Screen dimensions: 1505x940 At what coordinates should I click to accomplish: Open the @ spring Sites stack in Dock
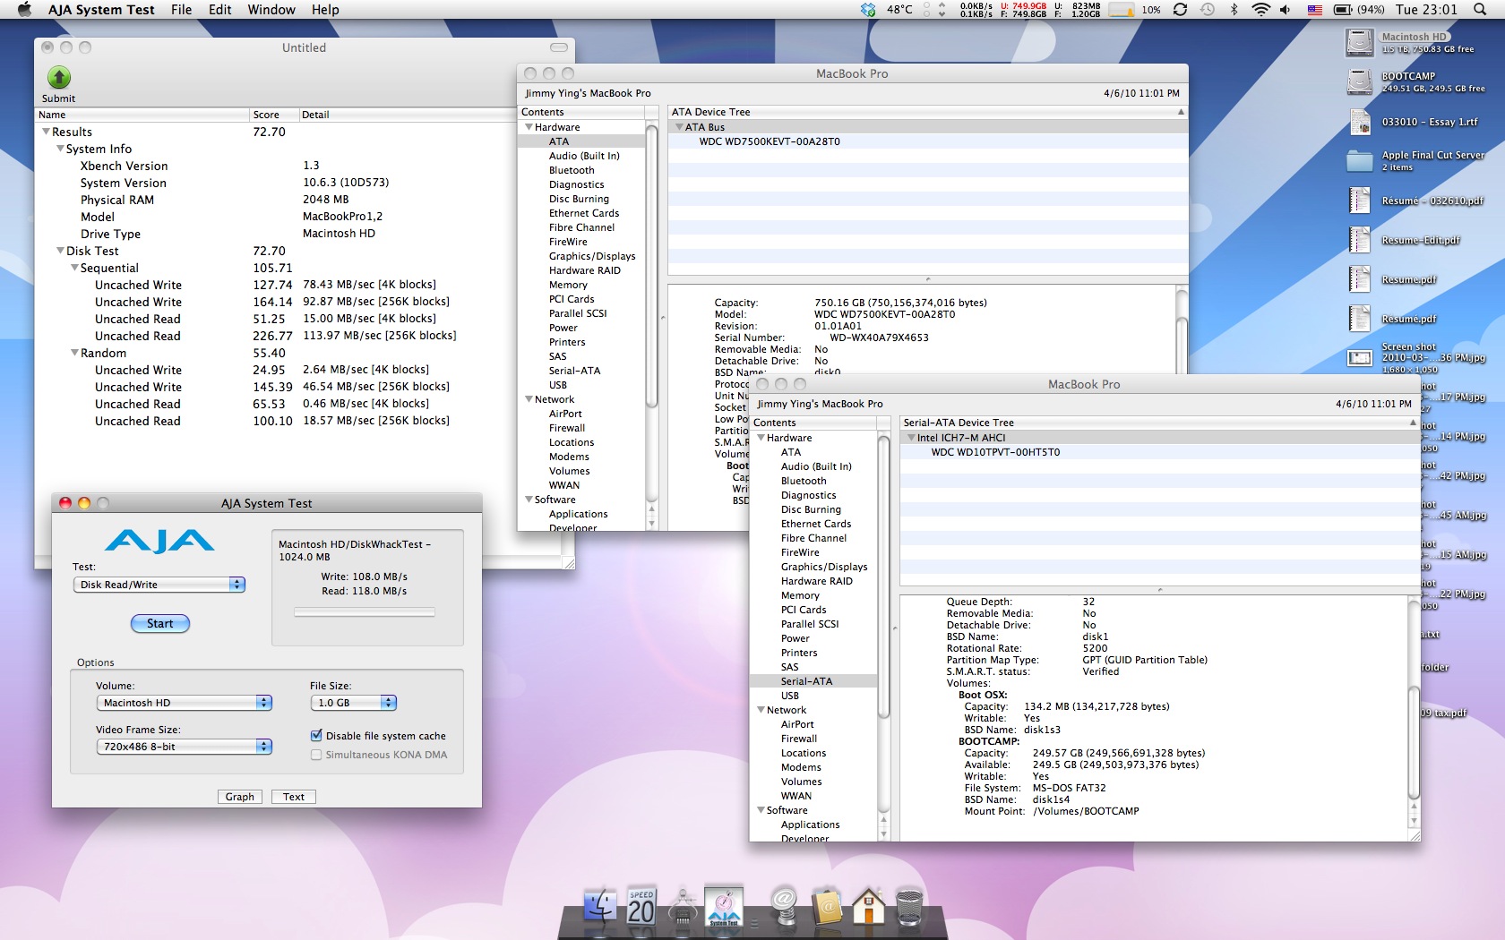click(x=784, y=906)
